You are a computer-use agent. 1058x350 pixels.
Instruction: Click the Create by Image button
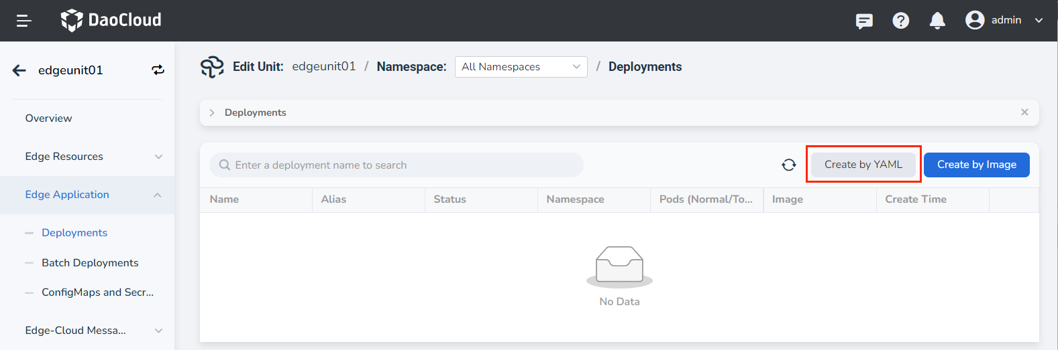(976, 165)
